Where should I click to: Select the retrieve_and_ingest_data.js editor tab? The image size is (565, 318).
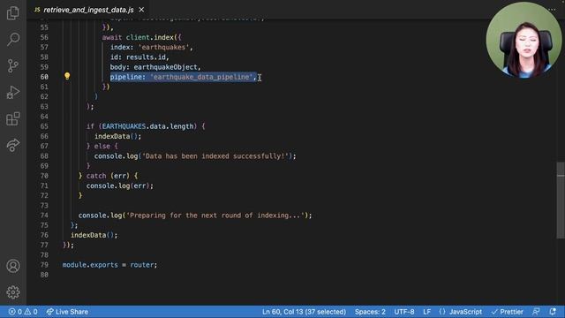point(88,10)
